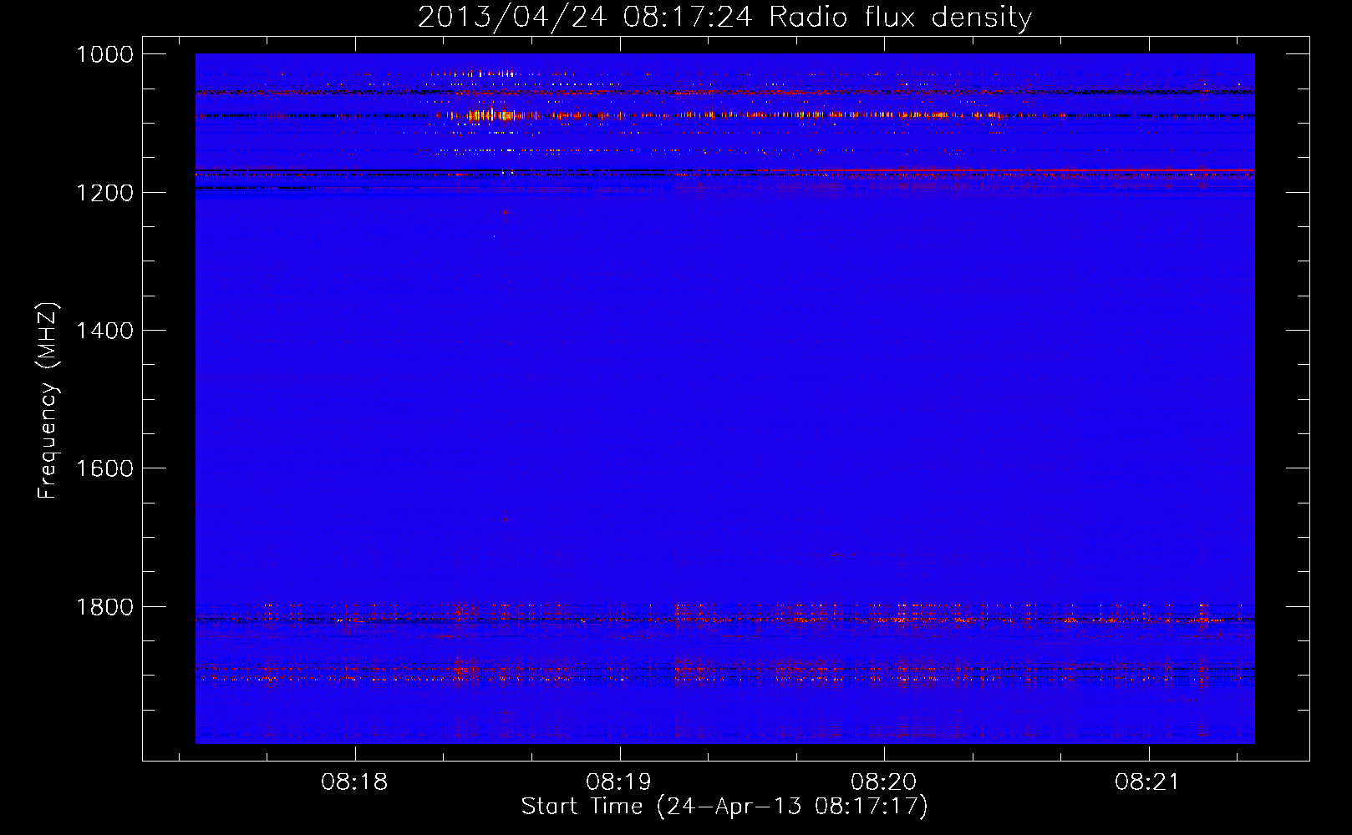Click the "Start Time (24-Apr-13 08:17:17)" axis label
The width and height of the screenshot is (1352, 835).
pos(724,807)
